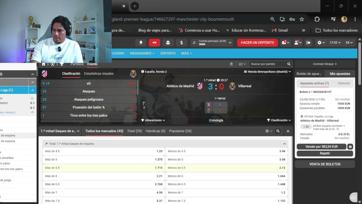Click Vender por 583,54 EUR button
This screenshot has width=362, height=204.
322,147
